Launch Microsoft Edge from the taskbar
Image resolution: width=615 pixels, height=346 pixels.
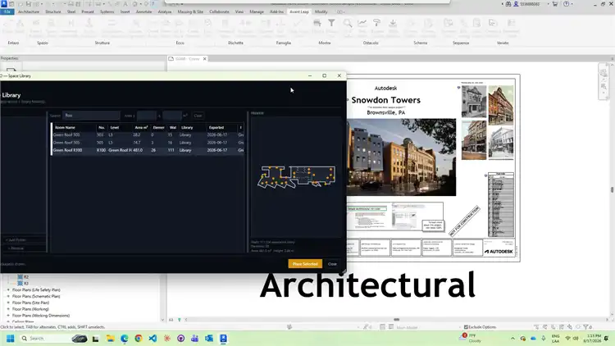coord(125,338)
